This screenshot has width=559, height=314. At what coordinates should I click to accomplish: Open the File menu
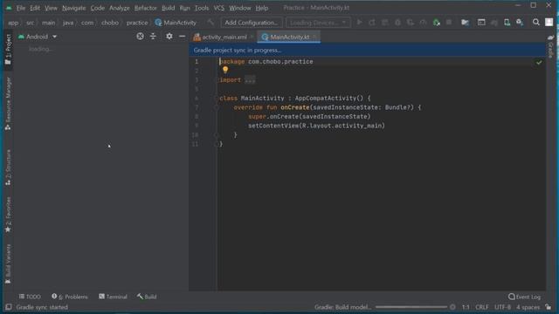pos(21,8)
